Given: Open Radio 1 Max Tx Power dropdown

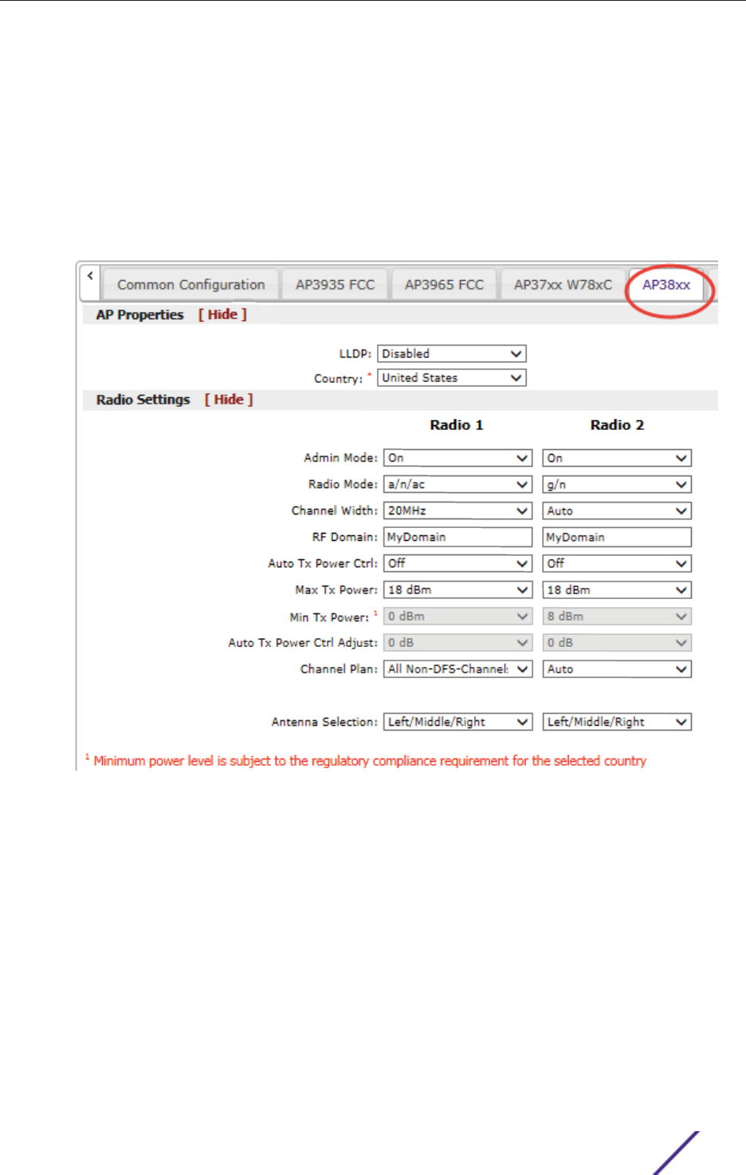Looking at the screenshot, I should (x=457, y=589).
